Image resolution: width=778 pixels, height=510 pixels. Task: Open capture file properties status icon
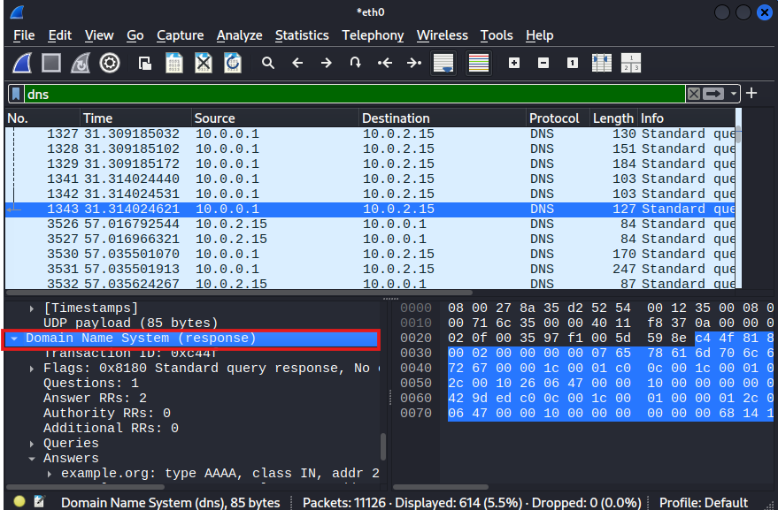pos(40,501)
